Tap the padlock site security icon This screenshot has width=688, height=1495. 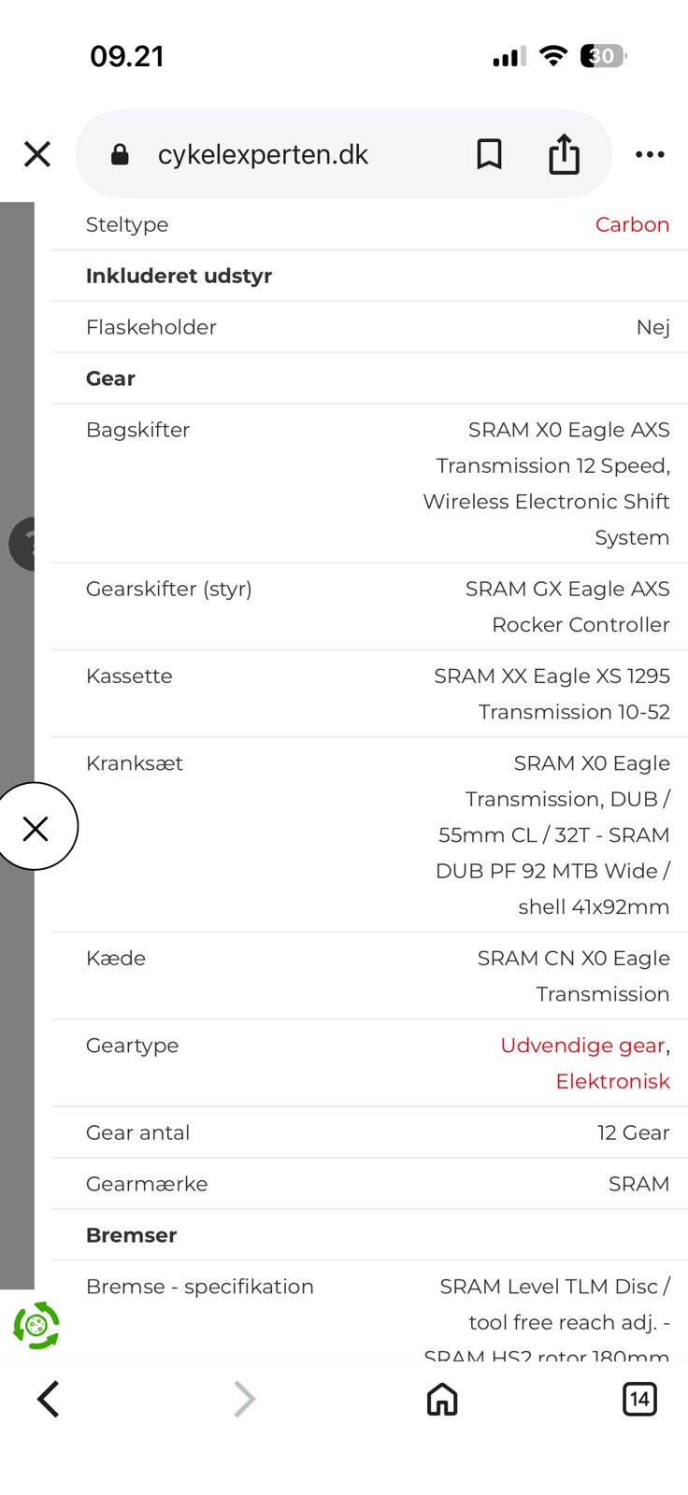tap(121, 154)
